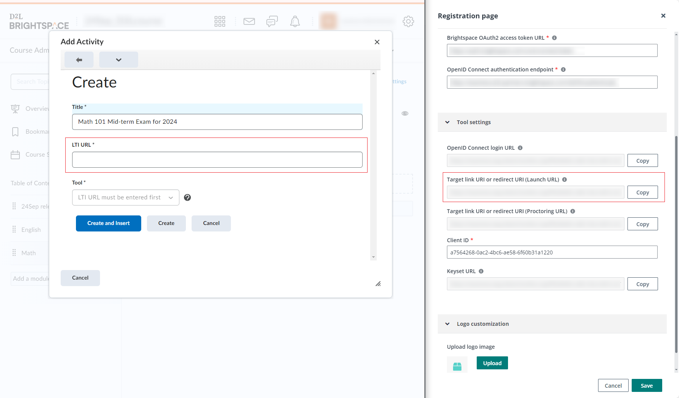Click the LTI URL input field
Screen dimensions: 679x398
pos(217,160)
